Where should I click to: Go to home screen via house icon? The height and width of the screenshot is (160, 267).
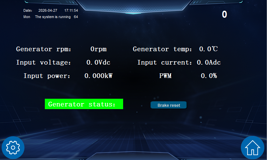[x=252, y=148]
